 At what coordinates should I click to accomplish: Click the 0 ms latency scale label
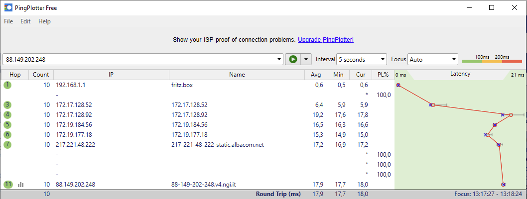coord(401,75)
